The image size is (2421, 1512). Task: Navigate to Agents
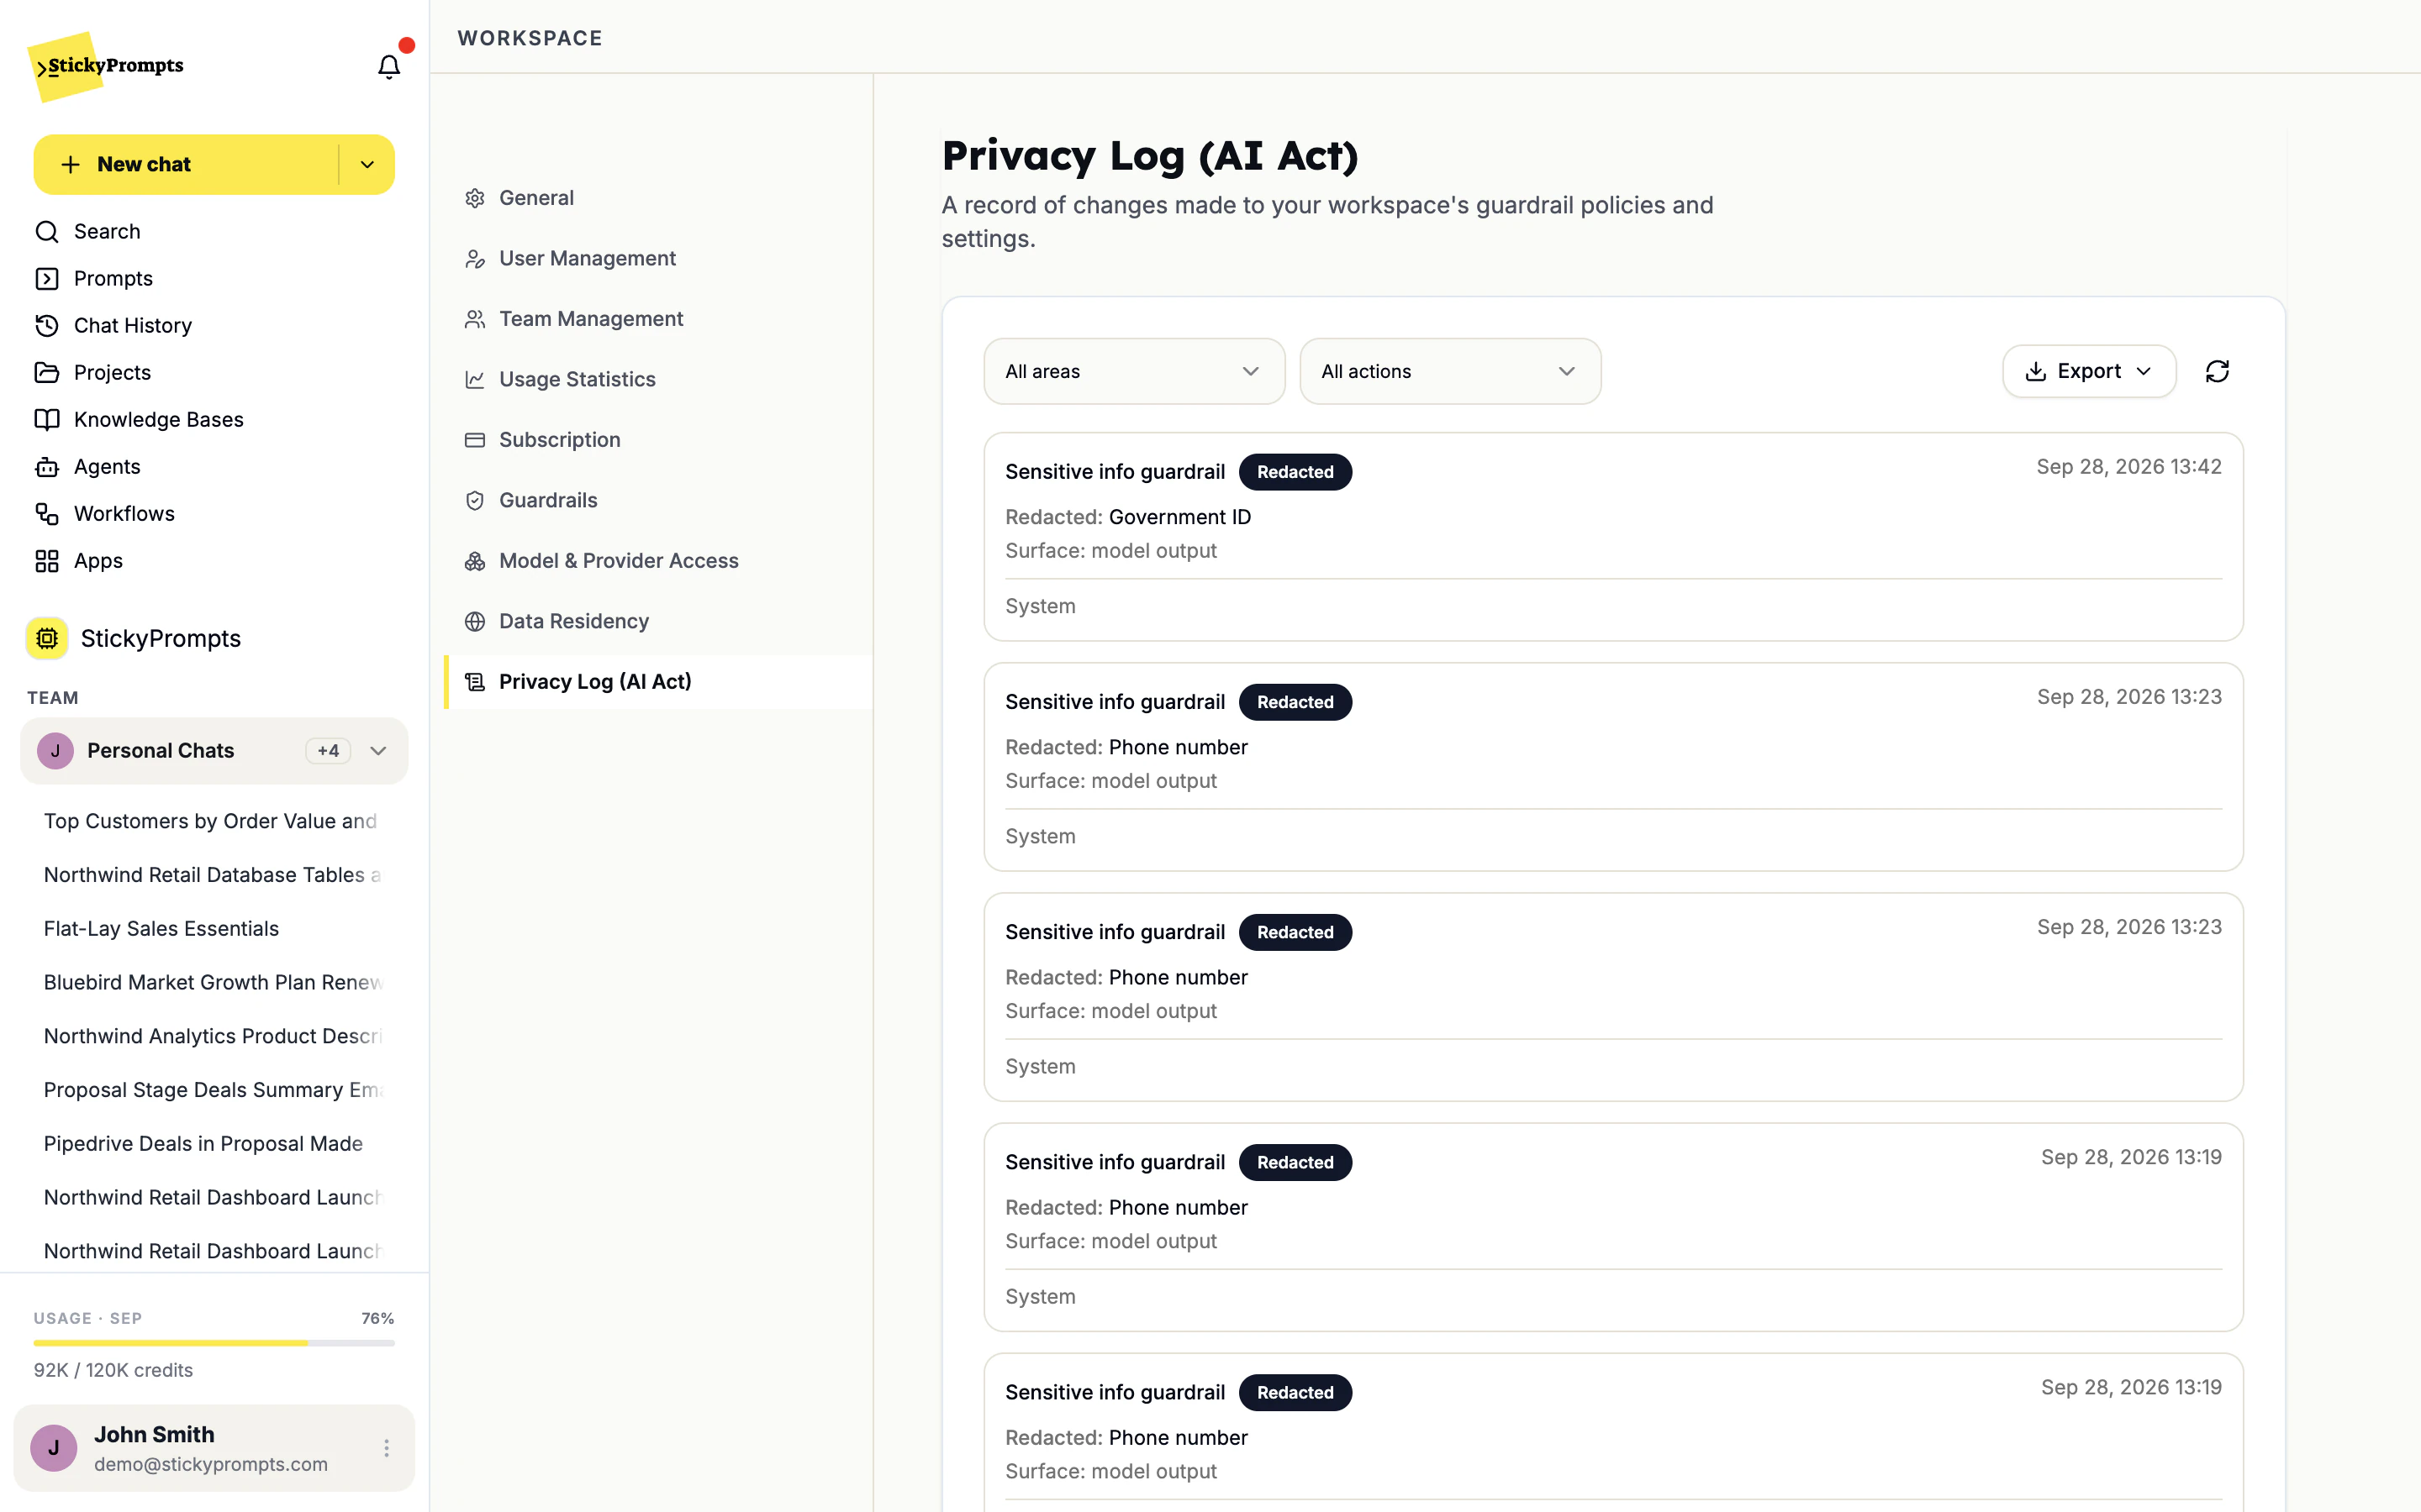click(x=87, y=466)
